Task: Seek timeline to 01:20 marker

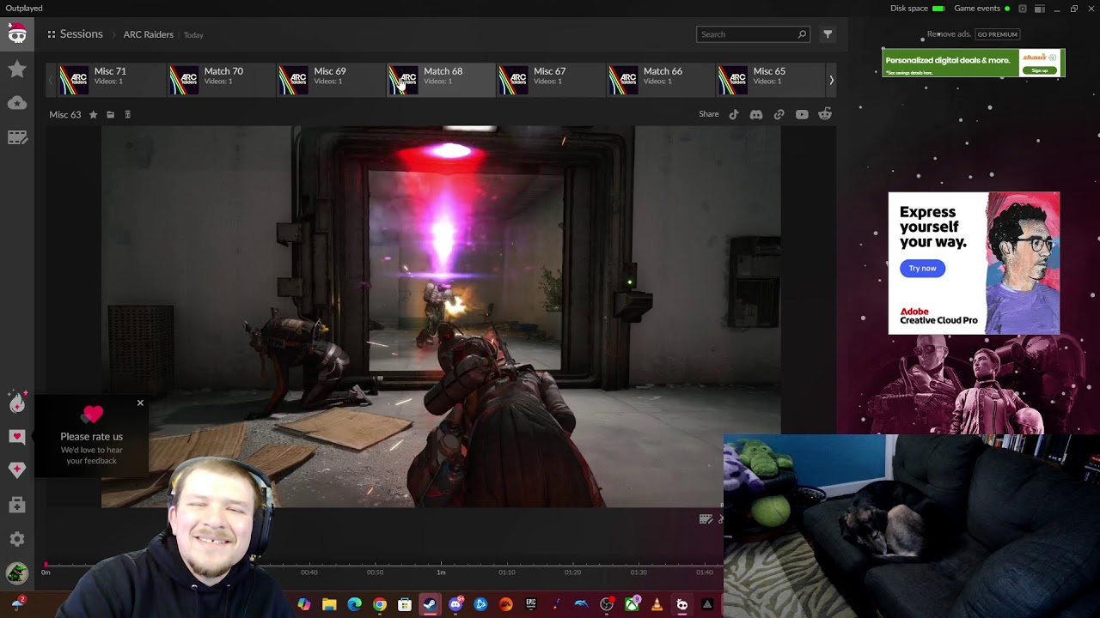Action: pos(572,572)
